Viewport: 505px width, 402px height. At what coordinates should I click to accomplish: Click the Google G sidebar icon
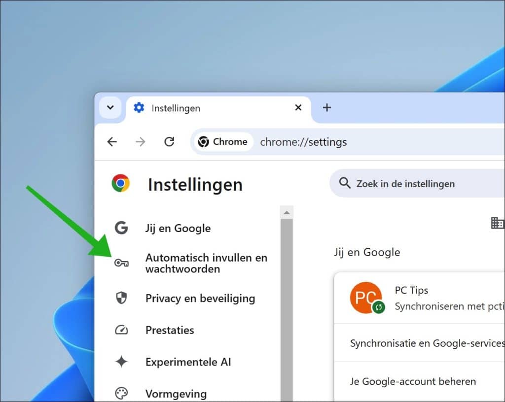[x=121, y=228]
